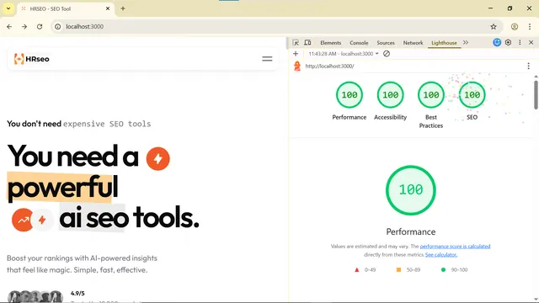
Task: Click the blue AI assistance icon in DevTools
Action: coord(497,42)
